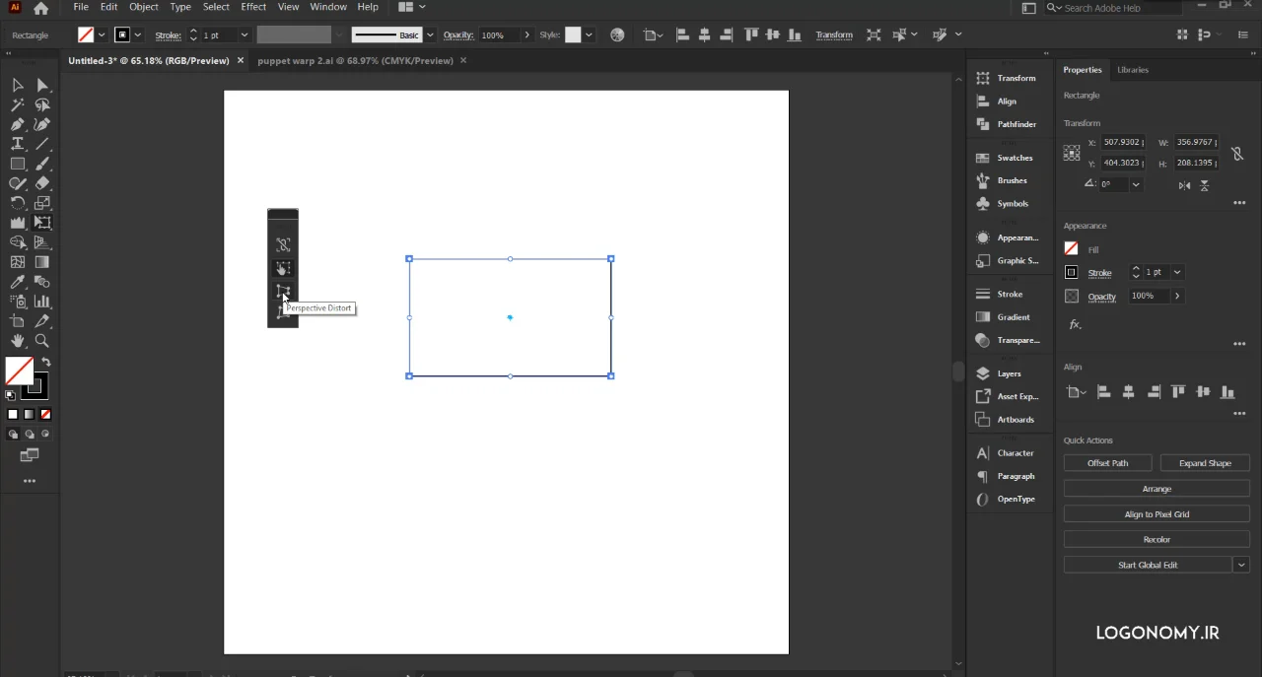Click the Offset Path button
1262x677 pixels.
click(1107, 463)
